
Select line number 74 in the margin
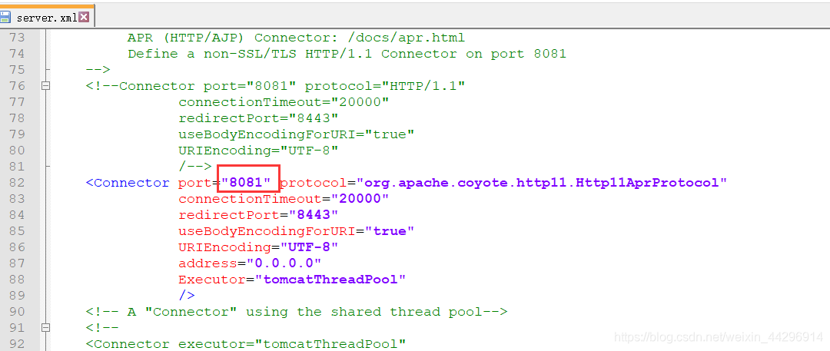click(x=18, y=54)
